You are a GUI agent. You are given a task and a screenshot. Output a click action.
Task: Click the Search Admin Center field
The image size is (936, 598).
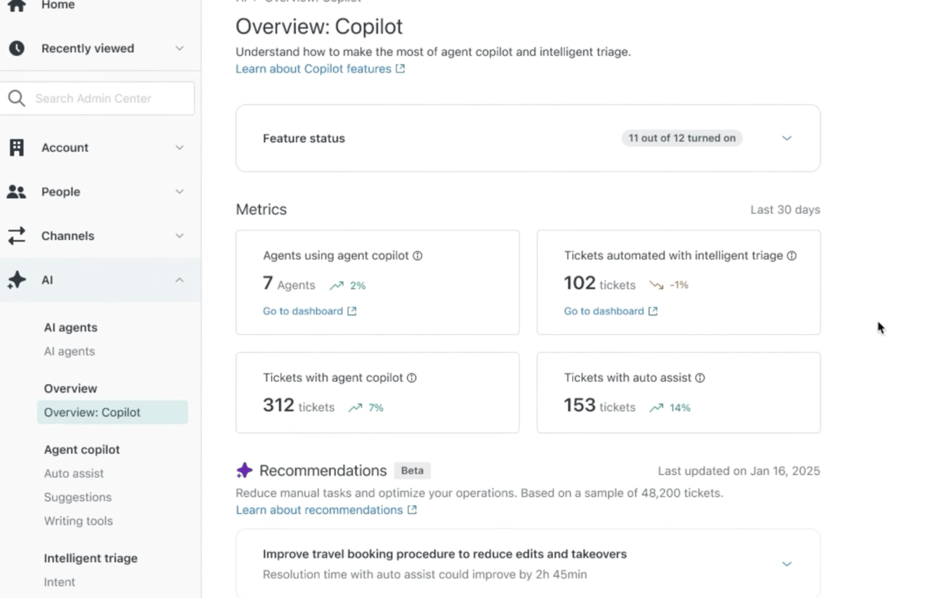pyautogui.click(x=97, y=98)
